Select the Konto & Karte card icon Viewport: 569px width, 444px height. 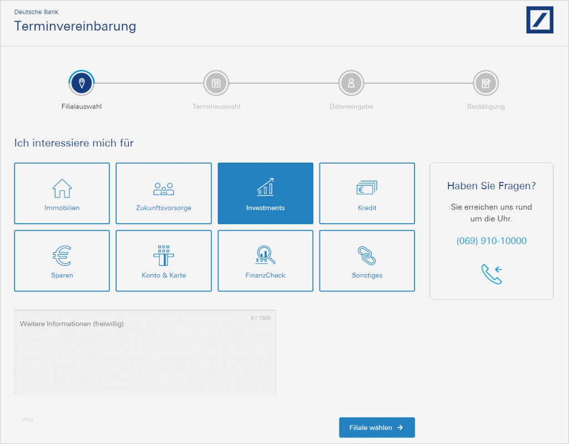pos(163,254)
